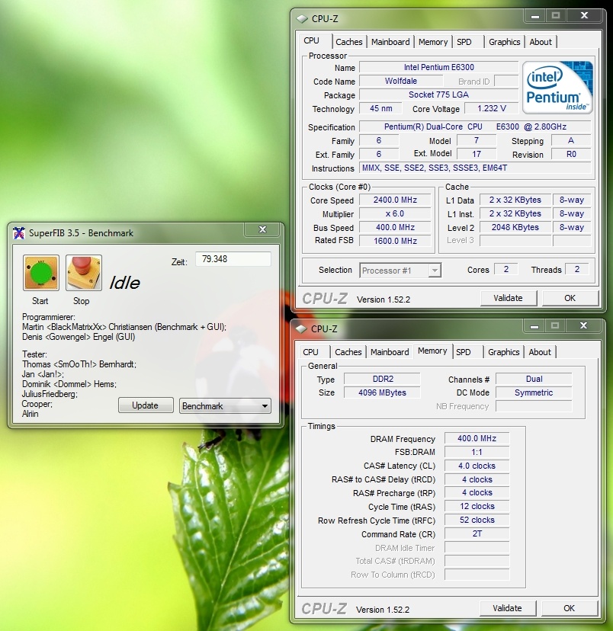Close the upper CPU-Z window
The width and height of the screenshot is (613, 631).
click(585, 16)
